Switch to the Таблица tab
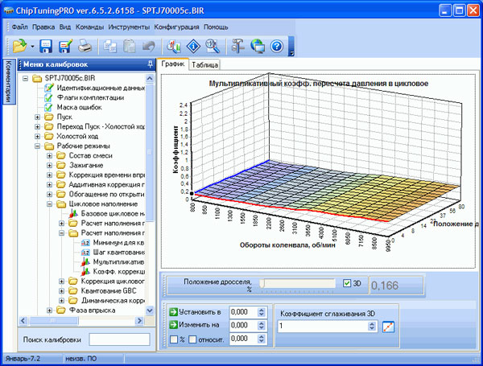Screen dimensions: 483x366 click(205, 64)
